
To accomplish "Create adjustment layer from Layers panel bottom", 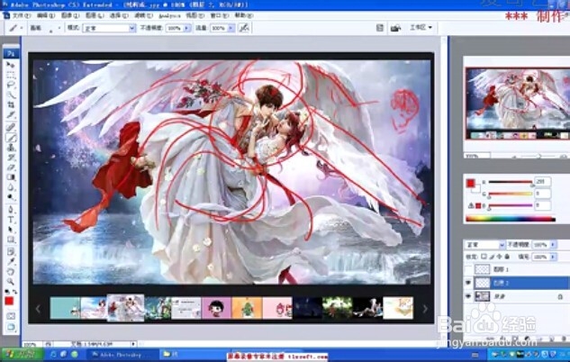I will [x=527, y=339].
